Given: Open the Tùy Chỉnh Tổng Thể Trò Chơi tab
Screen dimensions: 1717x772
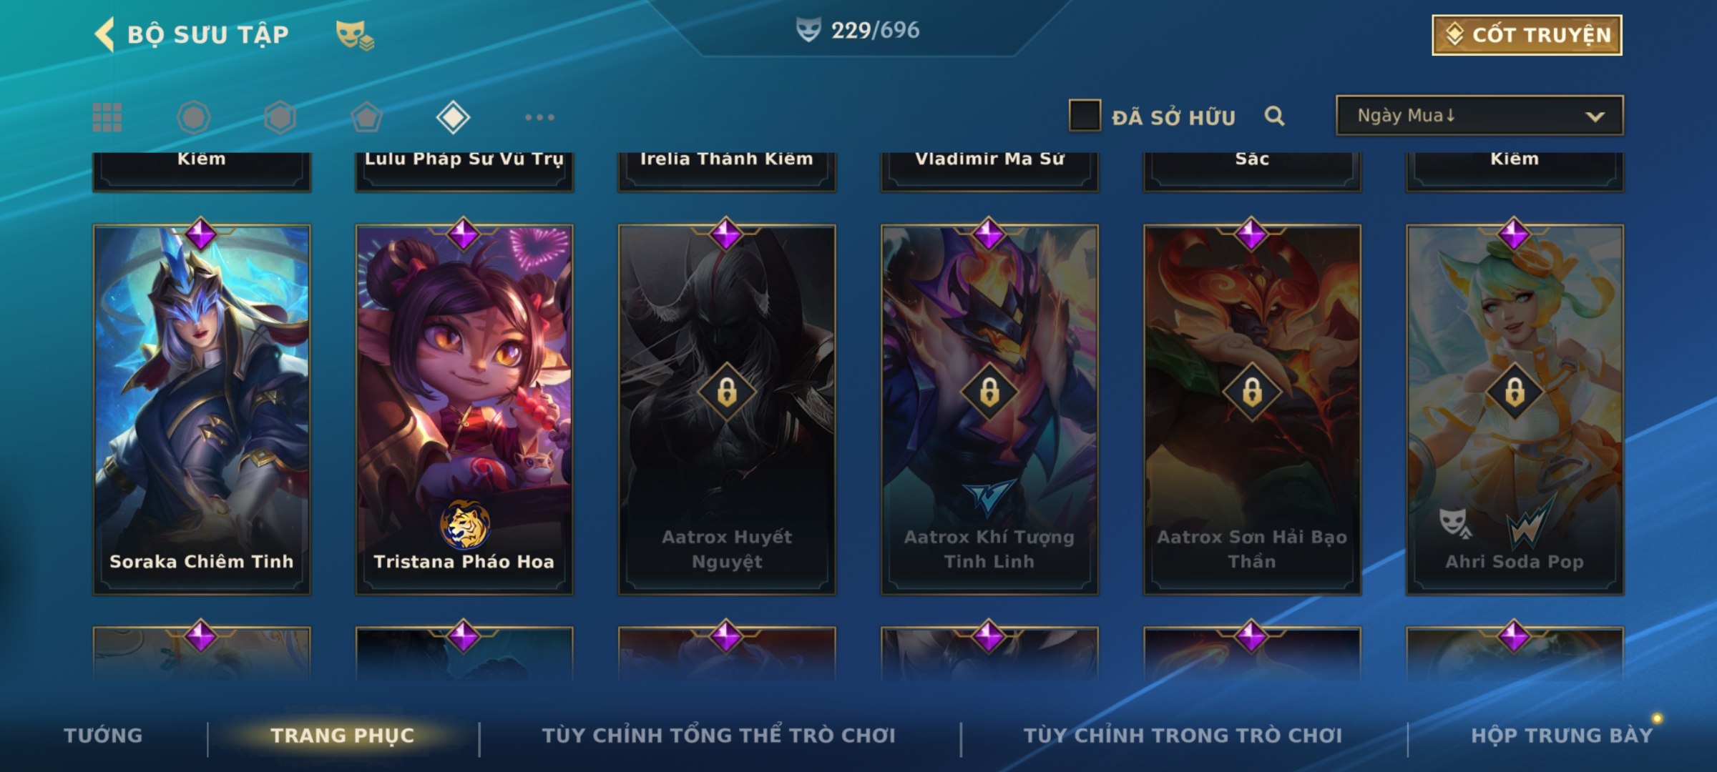Looking at the screenshot, I should [718, 736].
